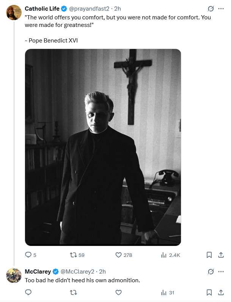This screenshot has height=302, width=231.
Task: Open the Catholic Life profile name
Action: coord(42,9)
